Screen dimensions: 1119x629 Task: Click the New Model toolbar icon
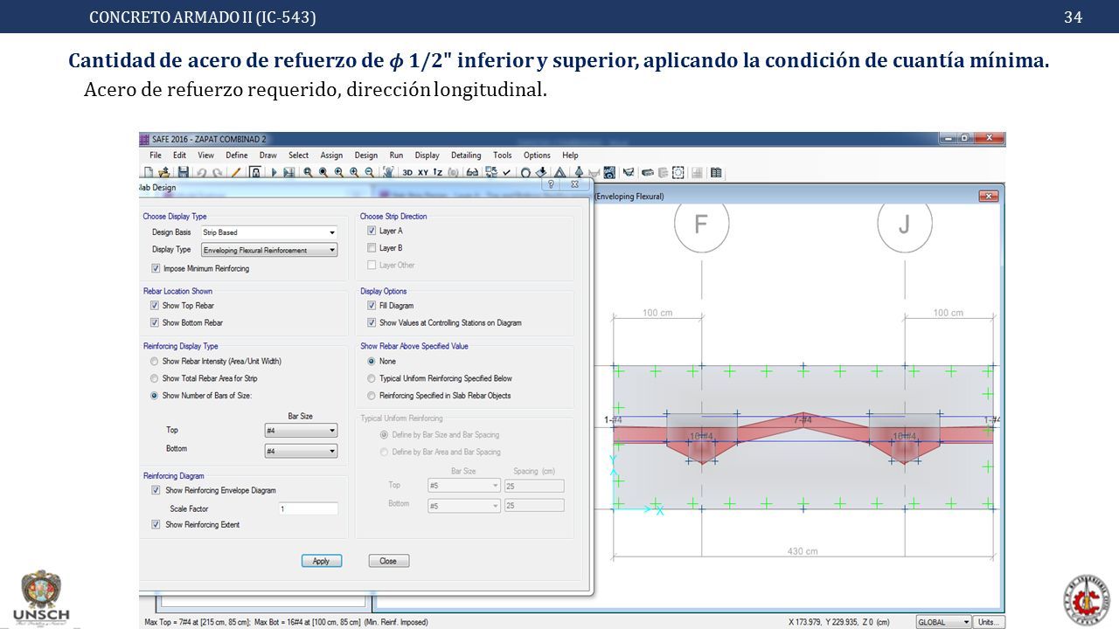149,172
